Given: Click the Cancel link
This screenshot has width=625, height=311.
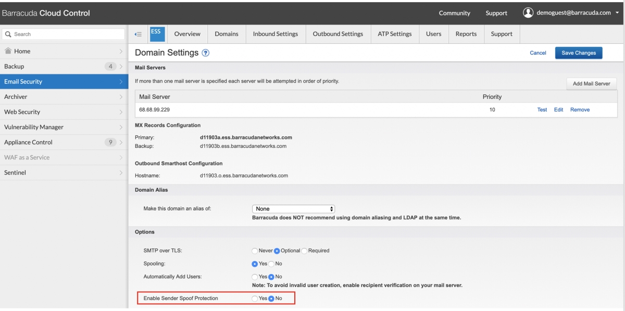Looking at the screenshot, I should (538, 53).
